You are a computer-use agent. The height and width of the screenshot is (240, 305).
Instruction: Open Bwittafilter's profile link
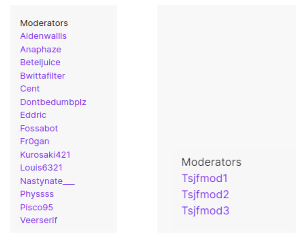click(x=43, y=76)
